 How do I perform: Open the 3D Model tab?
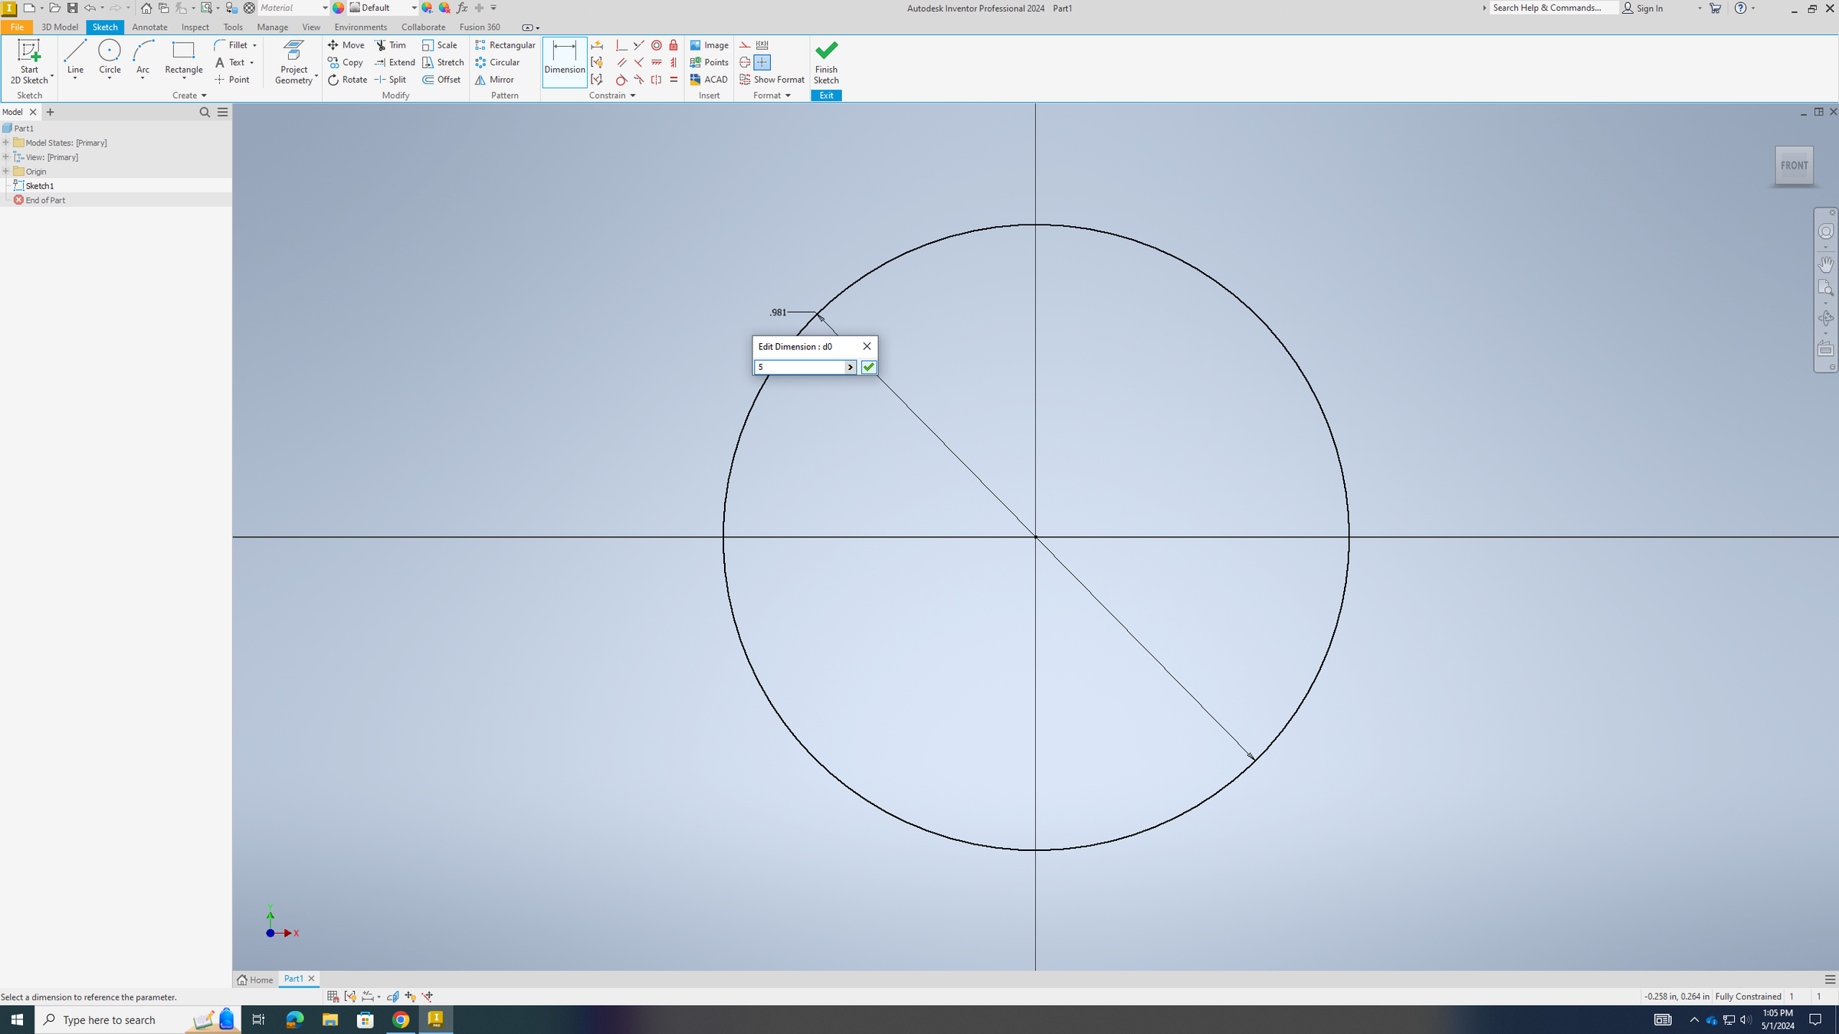tap(59, 27)
